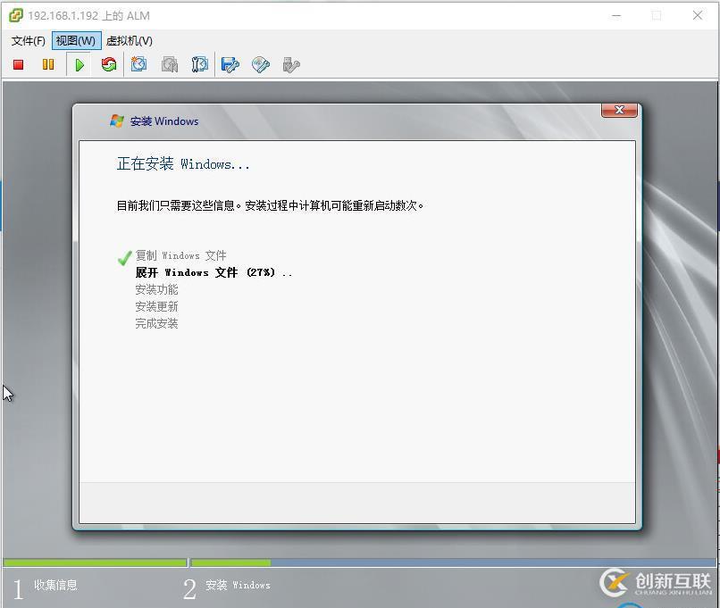Take a snapshot of the VM
Viewport: 720px width, 608px height.
(138, 64)
